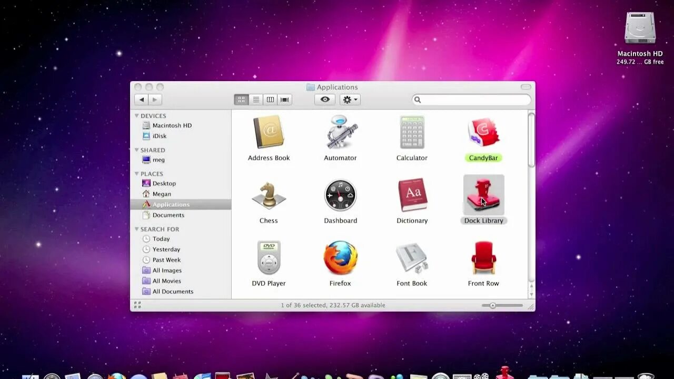Click the "249.72 GB free" desktop label
This screenshot has width=674, height=379.
click(x=640, y=62)
